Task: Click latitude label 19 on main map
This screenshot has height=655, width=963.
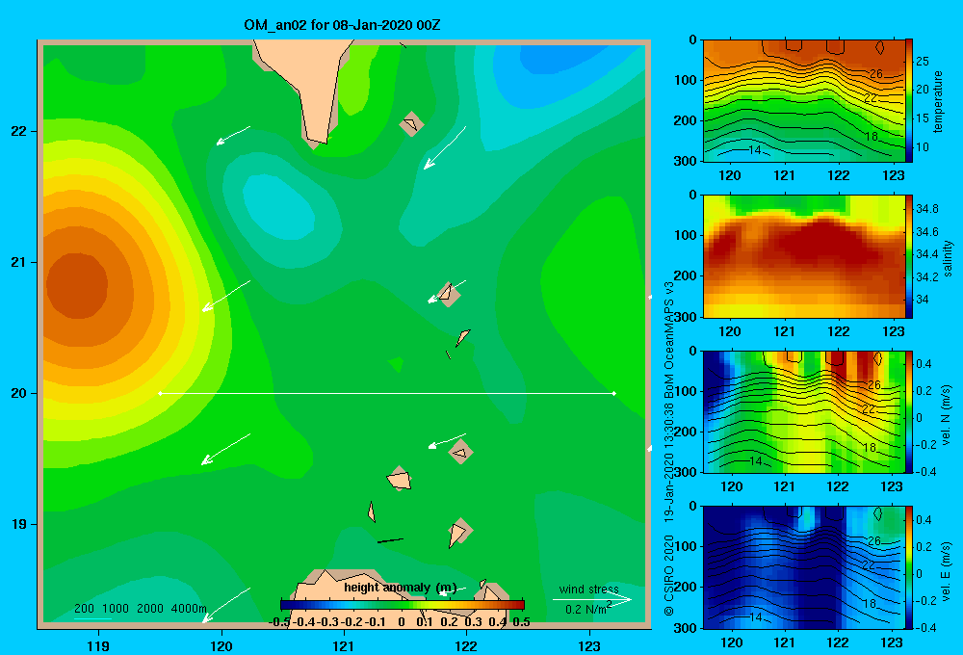Action: pyautogui.click(x=19, y=524)
